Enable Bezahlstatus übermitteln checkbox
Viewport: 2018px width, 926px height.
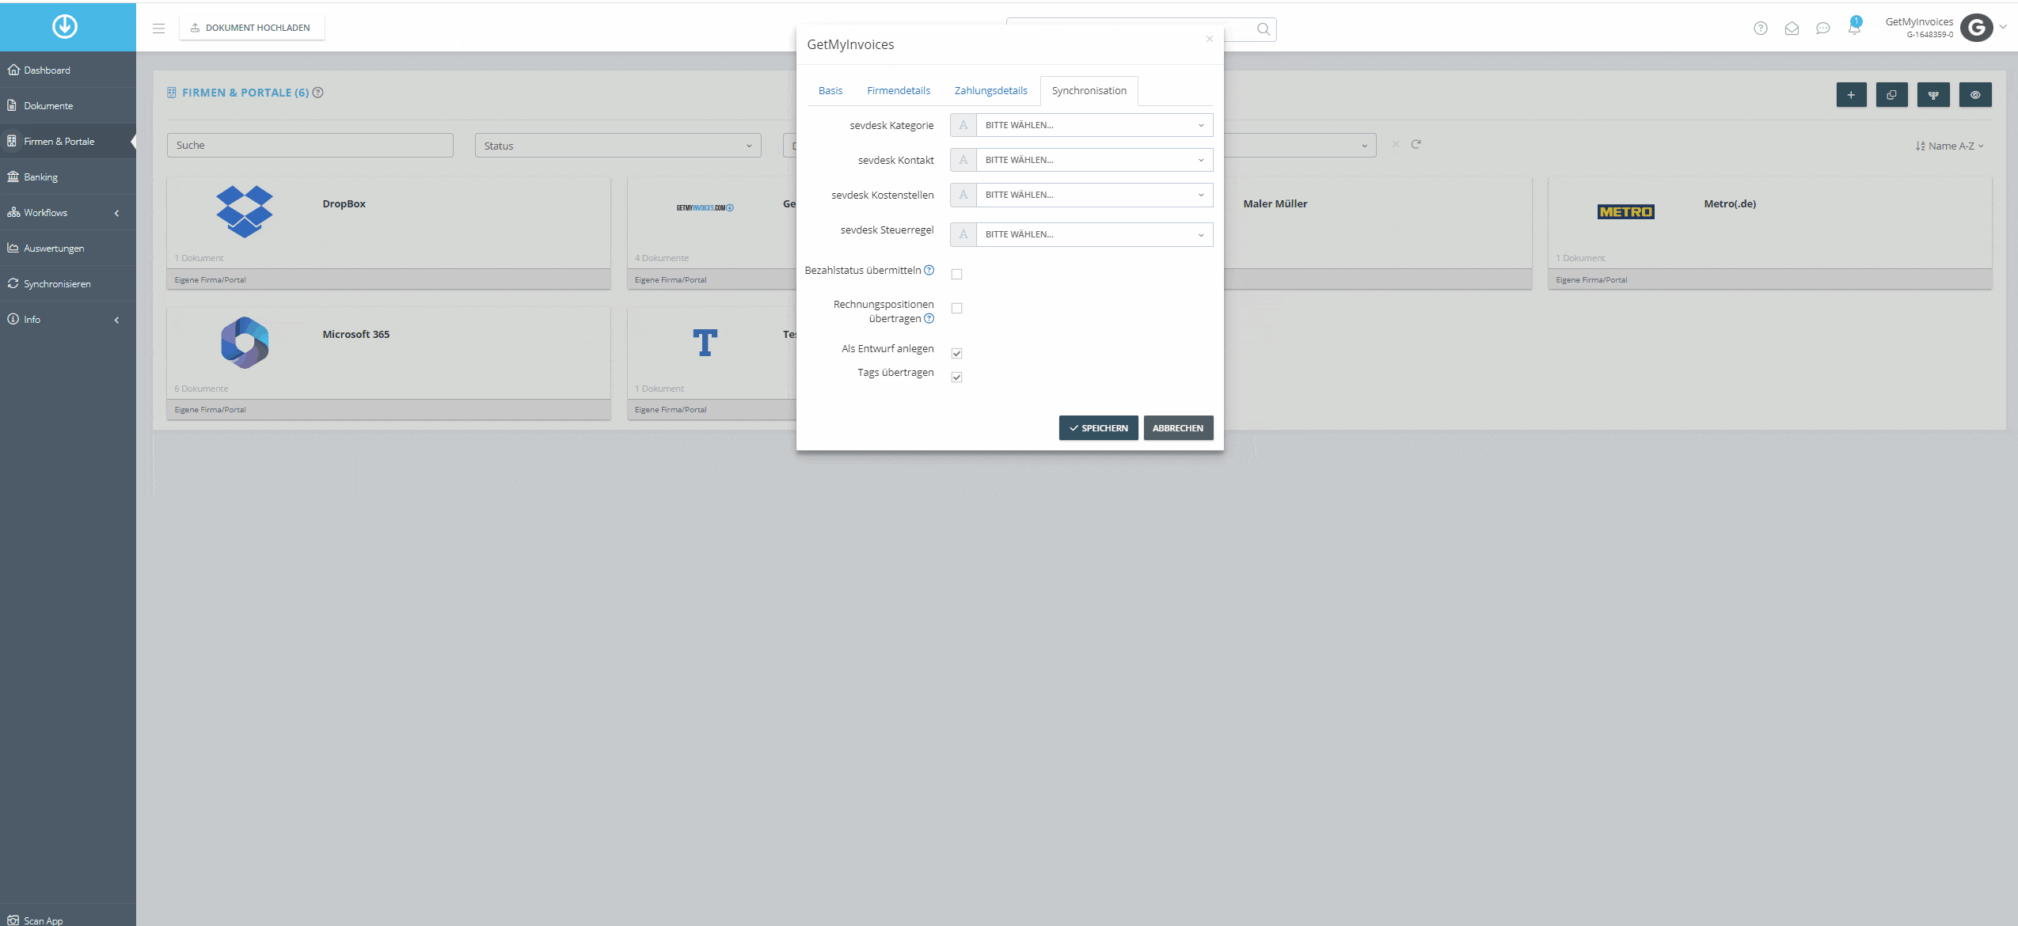[x=956, y=274]
